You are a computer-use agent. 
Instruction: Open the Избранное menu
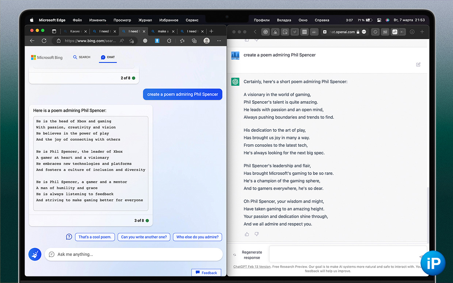[x=169, y=20]
